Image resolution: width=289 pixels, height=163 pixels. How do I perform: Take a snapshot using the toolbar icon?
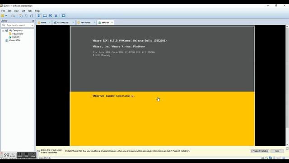pyautogui.click(x=21, y=16)
